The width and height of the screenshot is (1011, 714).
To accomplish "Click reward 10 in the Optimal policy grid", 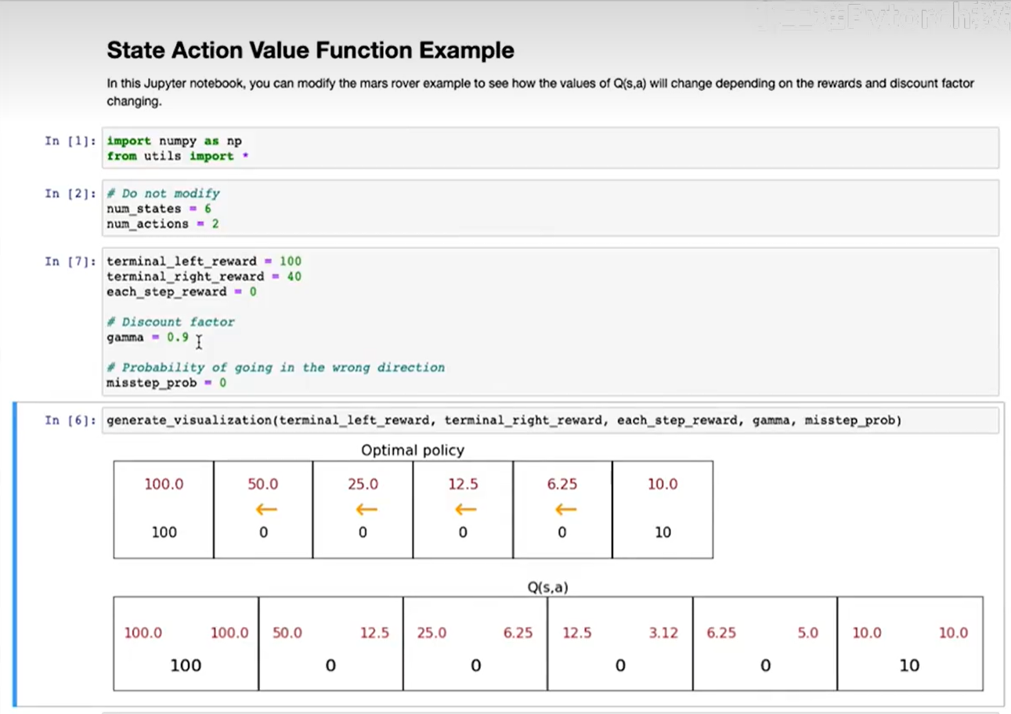I will 663,532.
